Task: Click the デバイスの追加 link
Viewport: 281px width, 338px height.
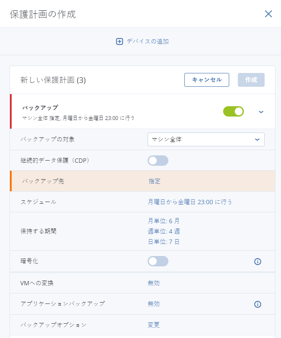Action: point(147,41)
